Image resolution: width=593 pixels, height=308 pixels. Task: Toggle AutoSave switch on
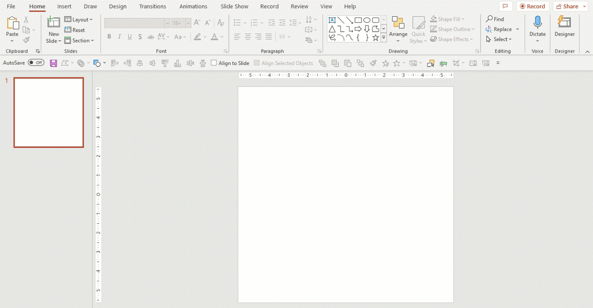tap(36, 63)
